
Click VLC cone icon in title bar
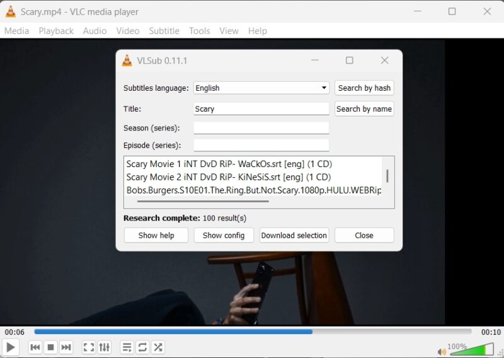11,11
